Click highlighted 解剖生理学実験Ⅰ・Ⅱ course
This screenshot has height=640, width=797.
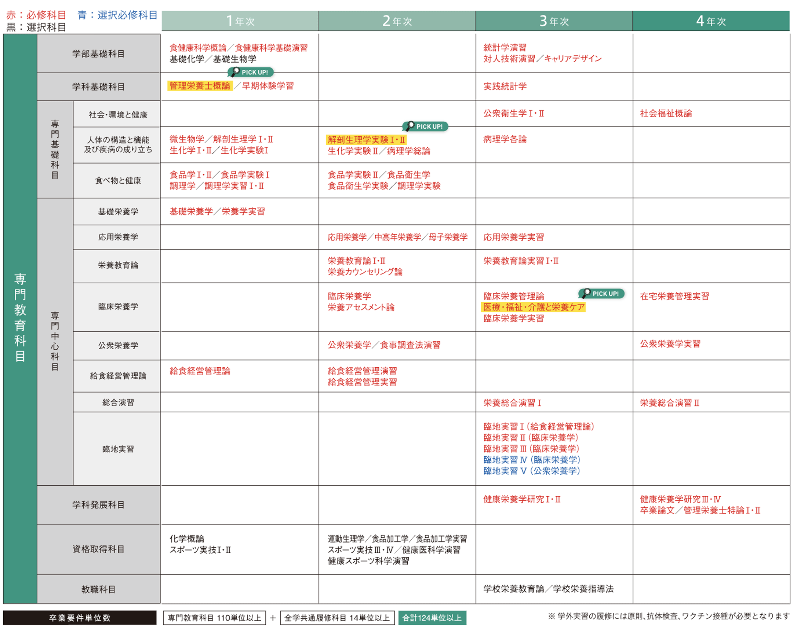pos(366,140)
